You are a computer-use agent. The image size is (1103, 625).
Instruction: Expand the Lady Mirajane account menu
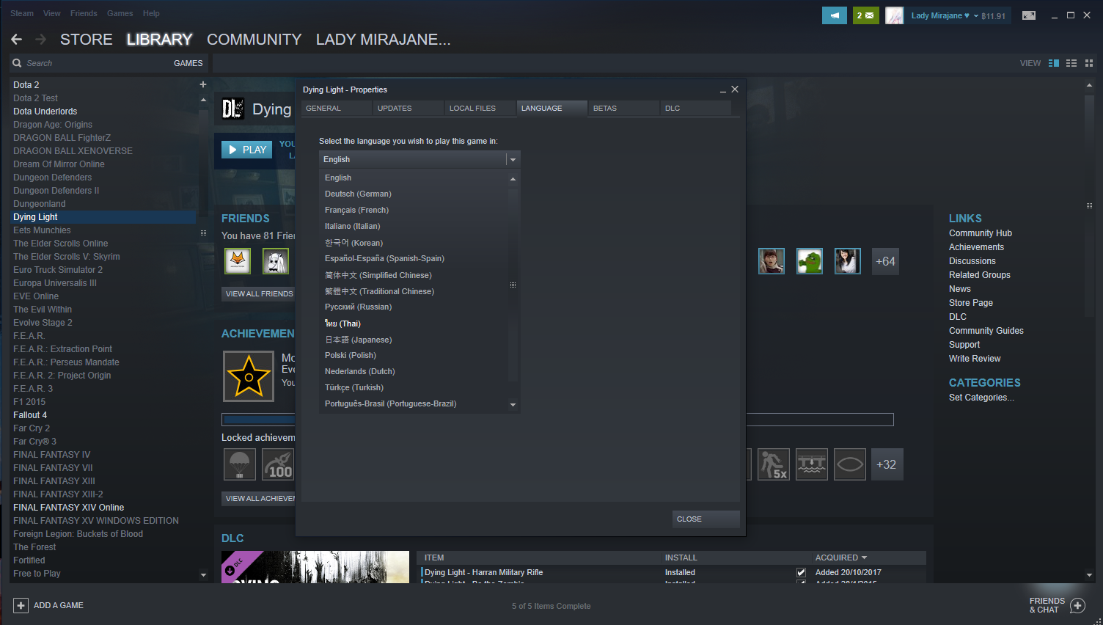coord(976,15)
